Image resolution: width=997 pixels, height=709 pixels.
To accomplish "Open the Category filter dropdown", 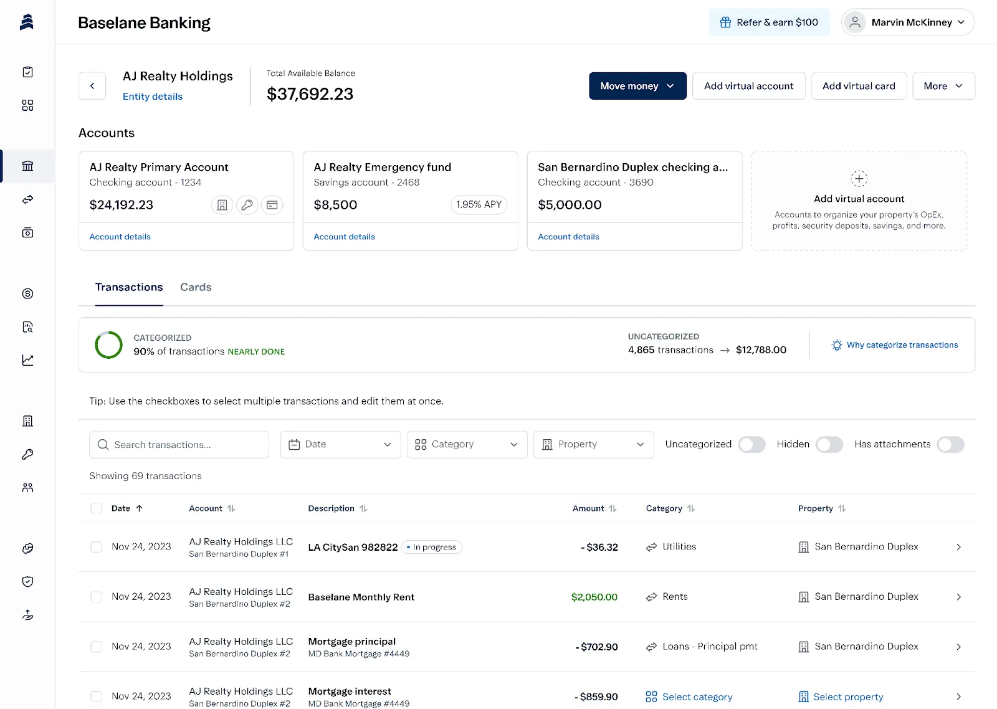I will [467, 445].
